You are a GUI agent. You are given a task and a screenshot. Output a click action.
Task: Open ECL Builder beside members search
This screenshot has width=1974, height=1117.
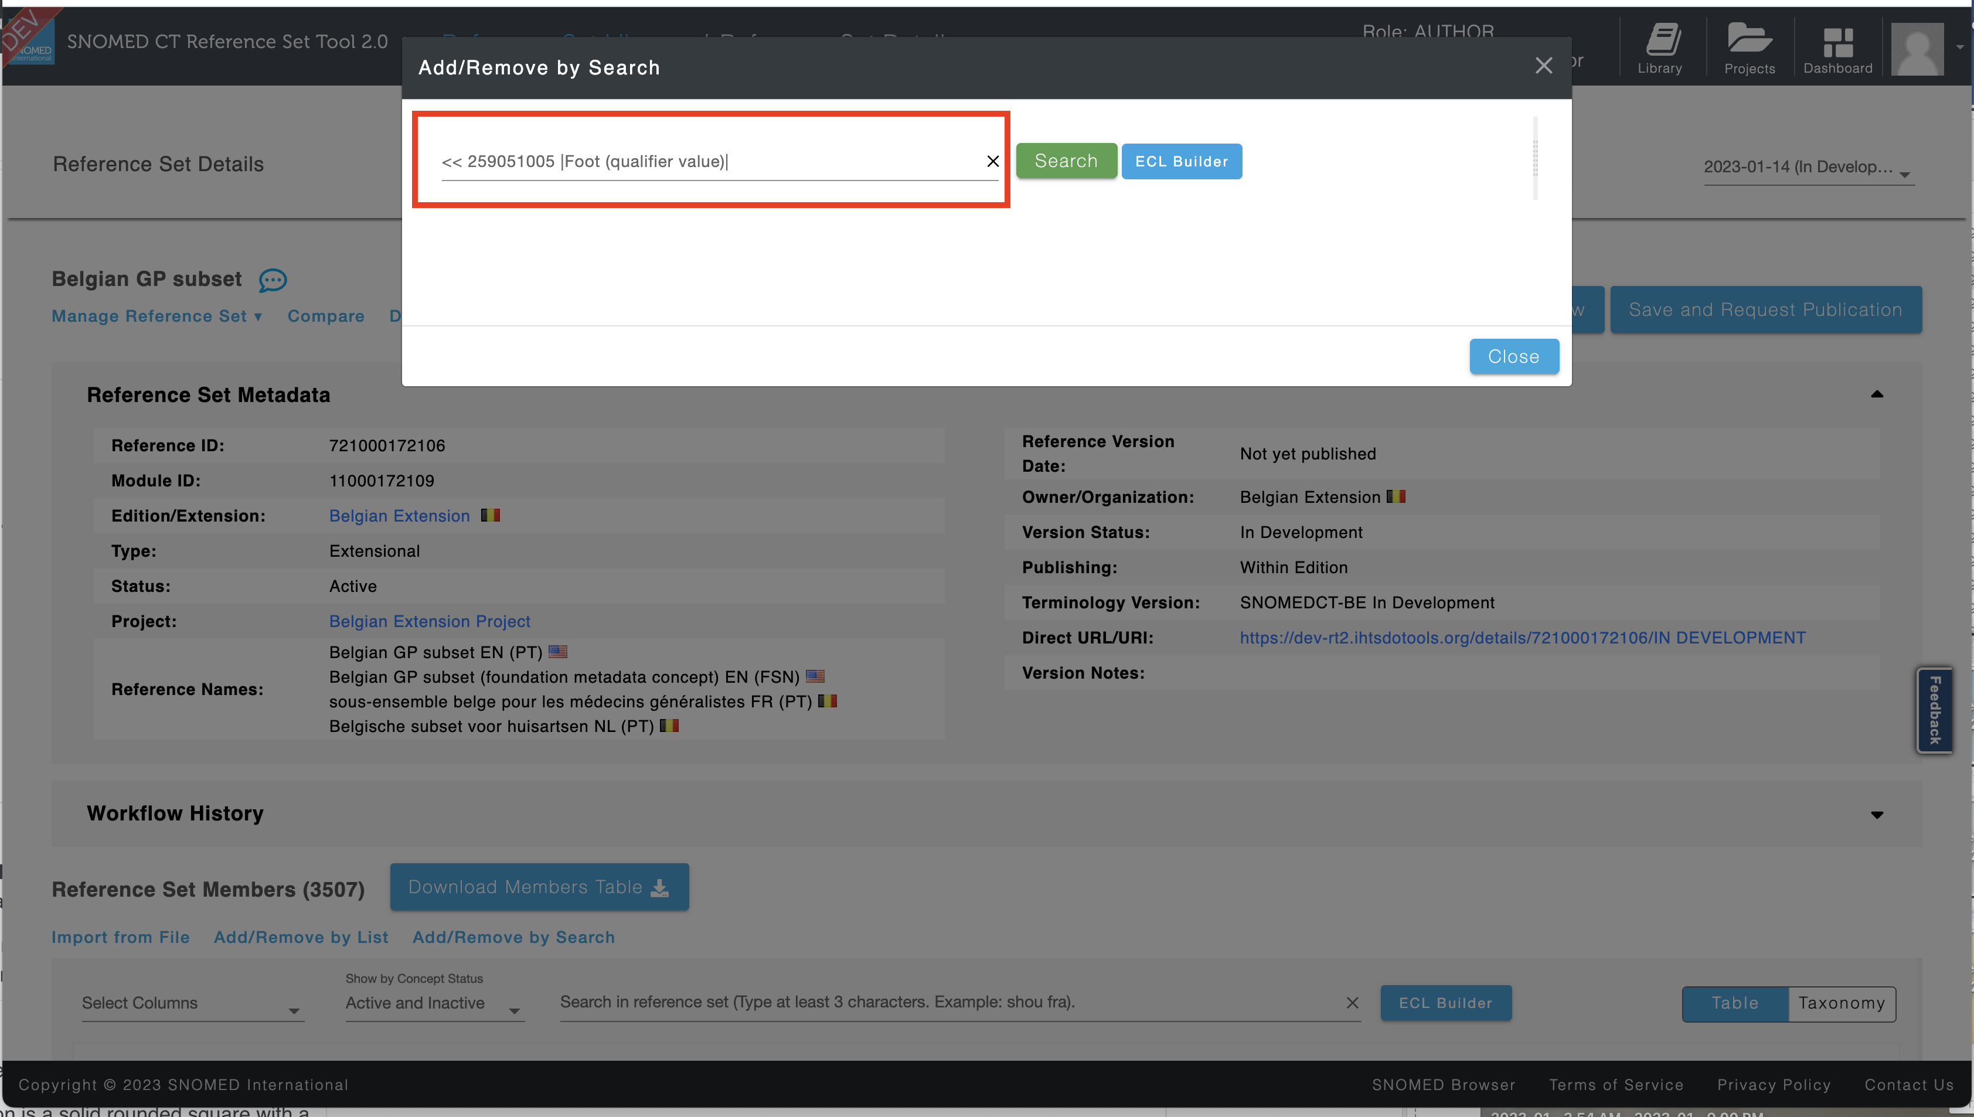click(1445, 1003)
